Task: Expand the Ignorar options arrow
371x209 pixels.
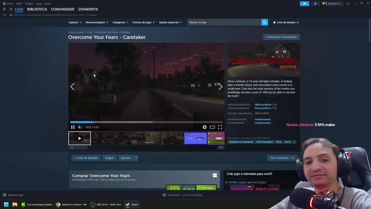Action: pos(136,158)
